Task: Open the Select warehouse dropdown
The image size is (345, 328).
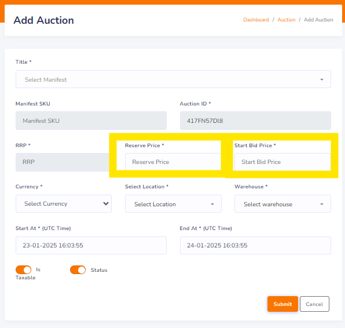Action: [x=282, y=204]
